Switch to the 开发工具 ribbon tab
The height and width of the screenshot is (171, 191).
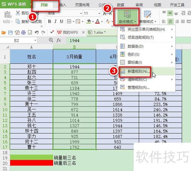tap(177, 5)
